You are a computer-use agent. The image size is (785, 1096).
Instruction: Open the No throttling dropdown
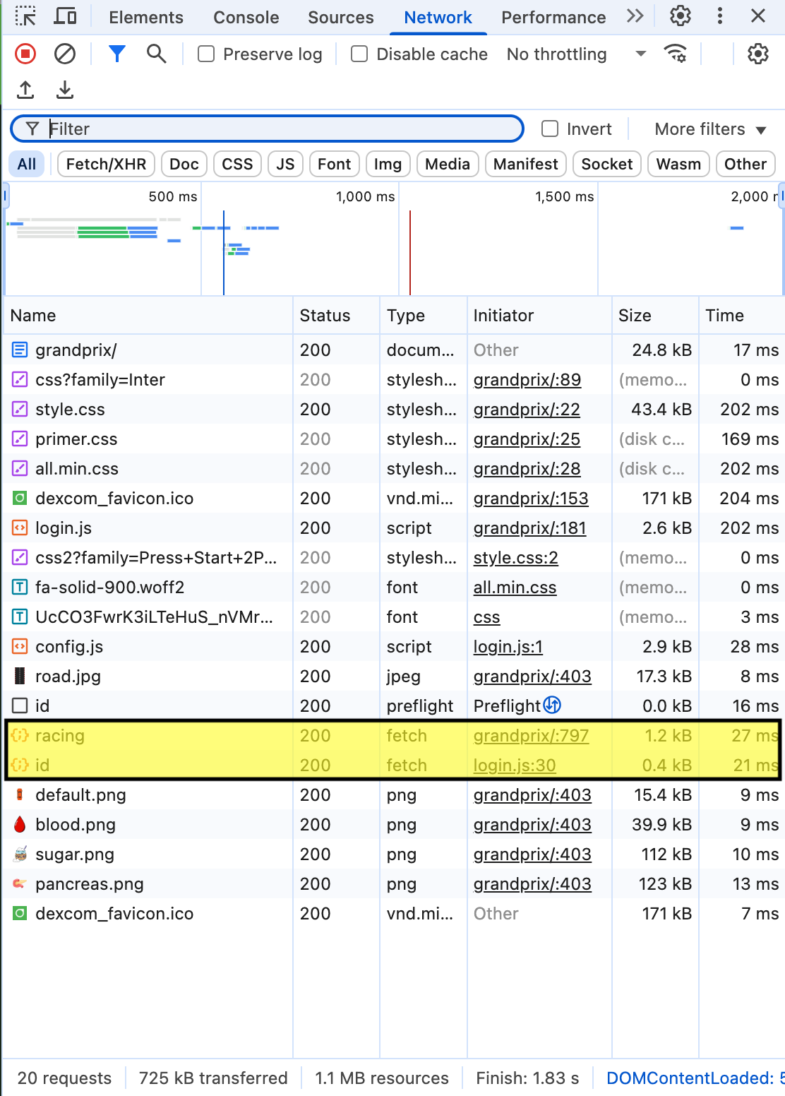(x=576, y=54)
